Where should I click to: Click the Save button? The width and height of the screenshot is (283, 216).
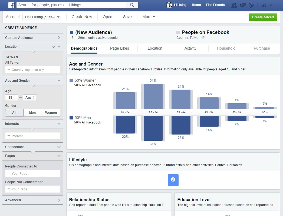[127, 17]
